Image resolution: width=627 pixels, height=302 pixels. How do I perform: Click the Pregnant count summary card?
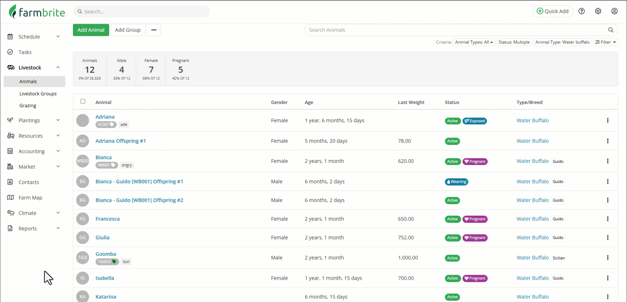[180, 69]
